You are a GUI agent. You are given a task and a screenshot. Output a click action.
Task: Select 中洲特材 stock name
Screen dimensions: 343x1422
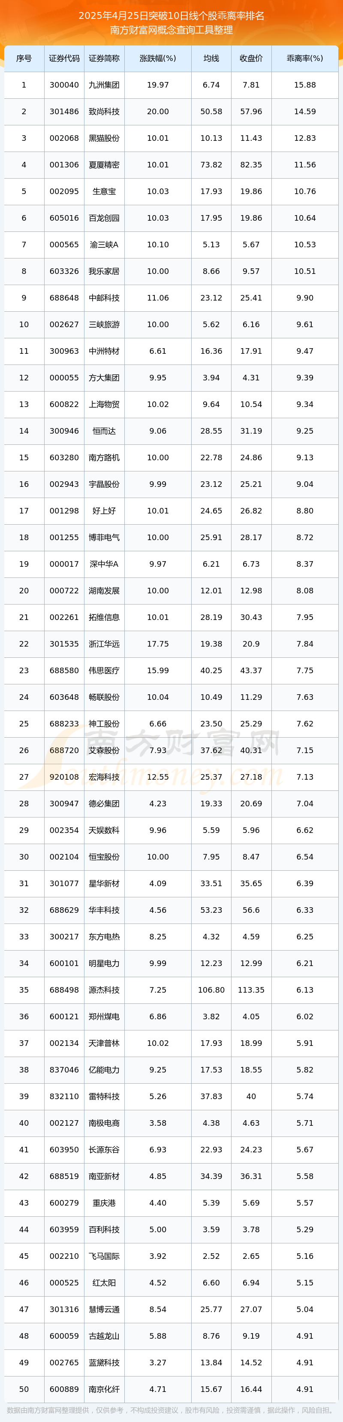coord(104,351)
